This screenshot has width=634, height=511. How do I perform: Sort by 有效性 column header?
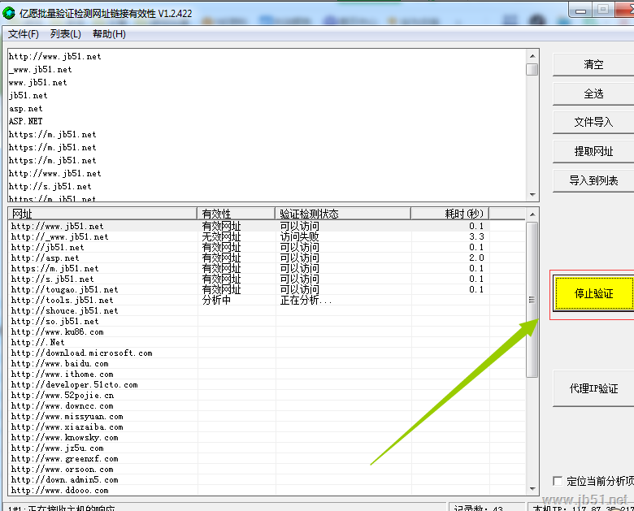coord(236,214)
